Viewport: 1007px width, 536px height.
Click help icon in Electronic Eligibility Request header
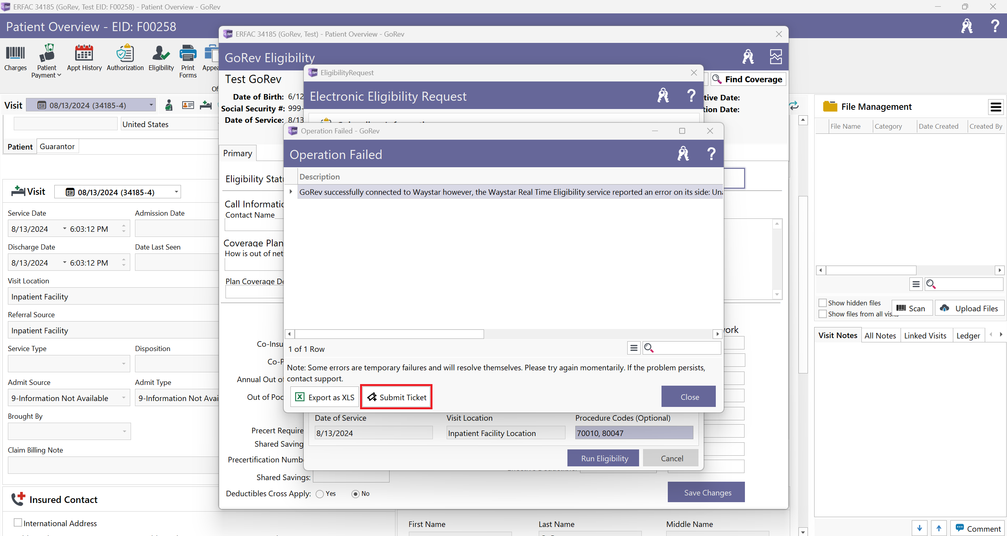(691, 96)
